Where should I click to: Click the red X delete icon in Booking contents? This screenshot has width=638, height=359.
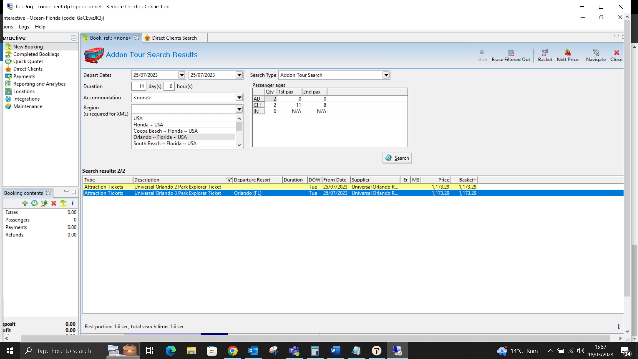53,203
